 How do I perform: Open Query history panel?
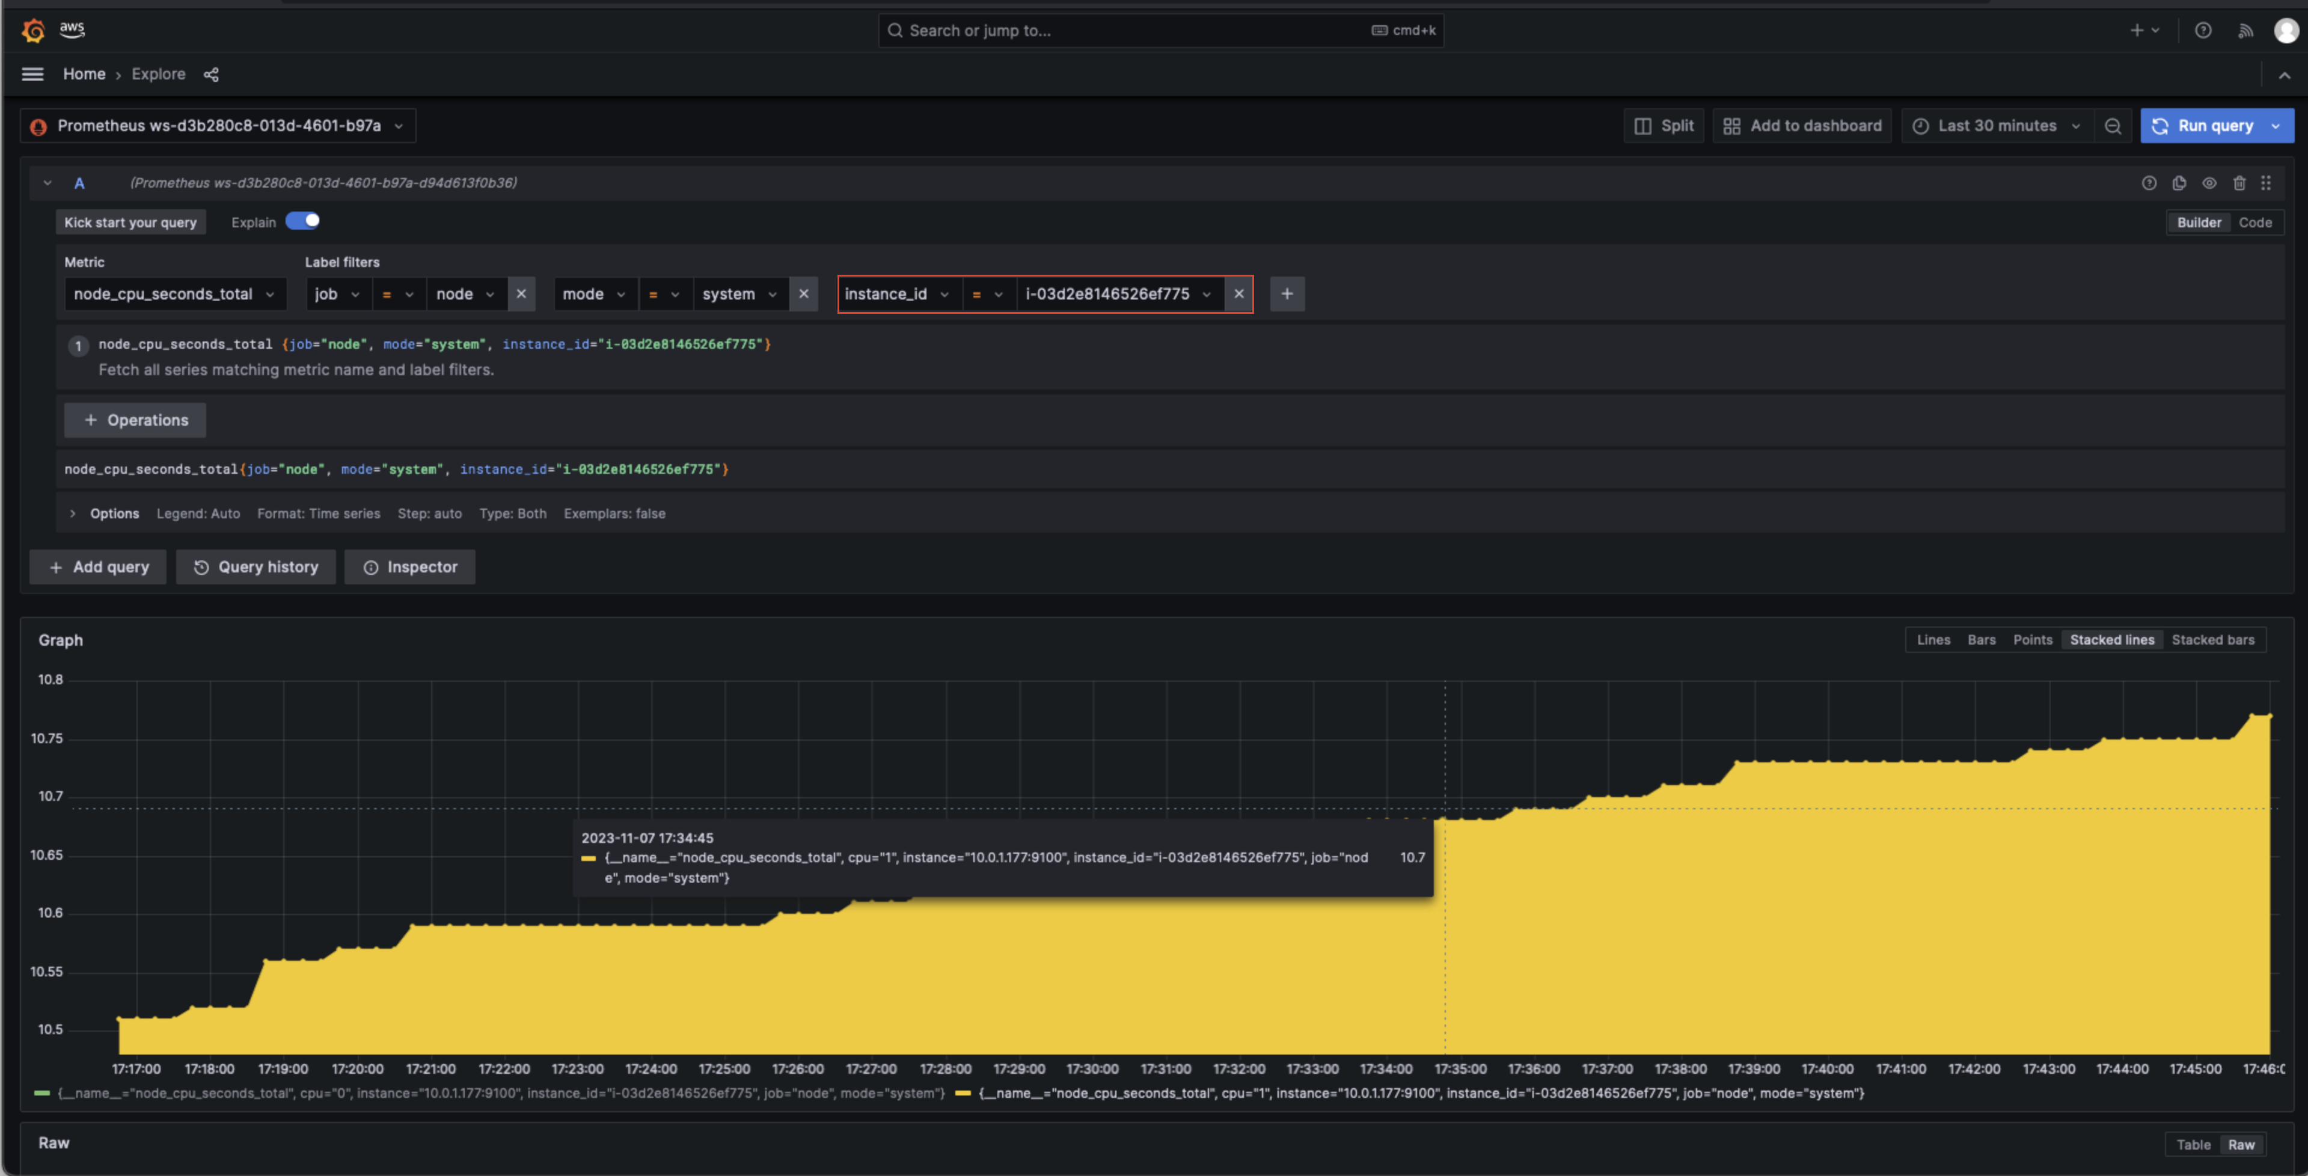pos(256,566)
